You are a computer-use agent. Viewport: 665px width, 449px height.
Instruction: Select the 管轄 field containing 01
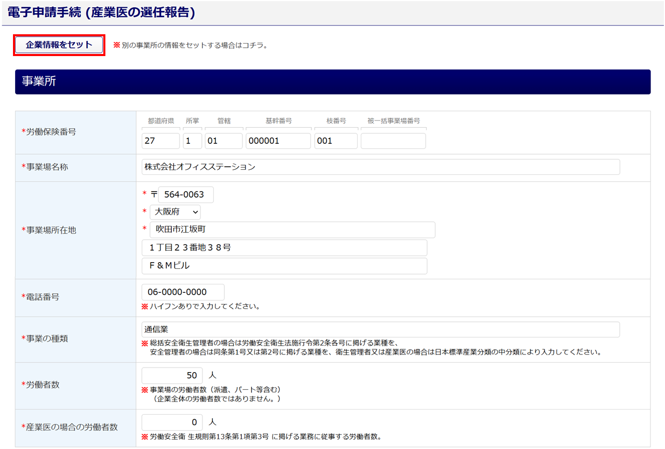223,141
